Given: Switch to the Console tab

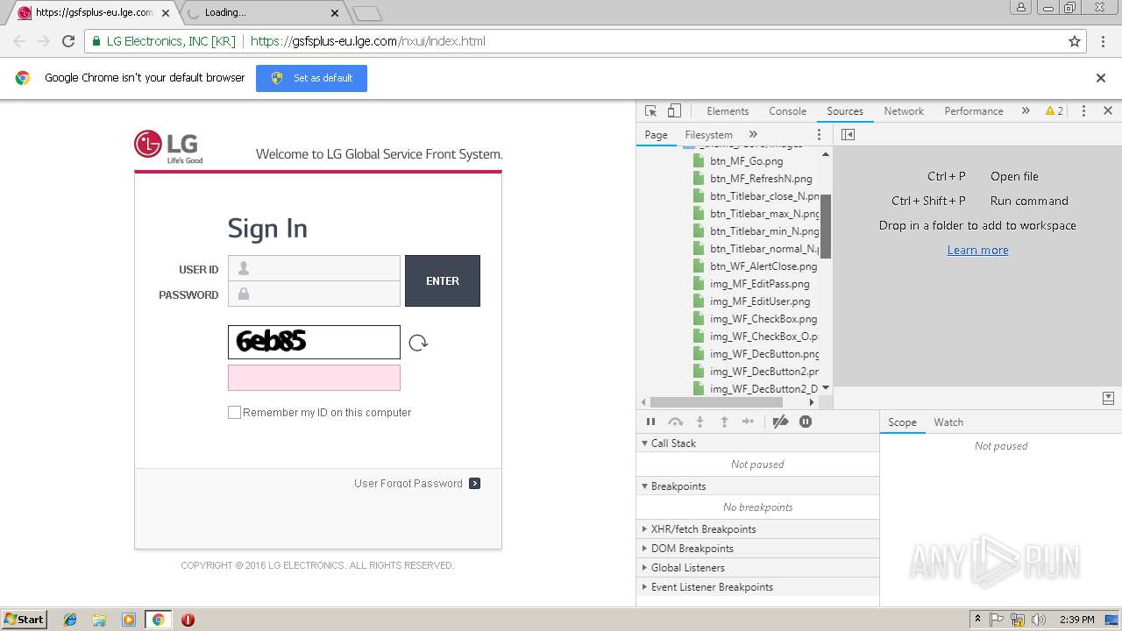Looking at the screenshot, I should click(787, 111).
